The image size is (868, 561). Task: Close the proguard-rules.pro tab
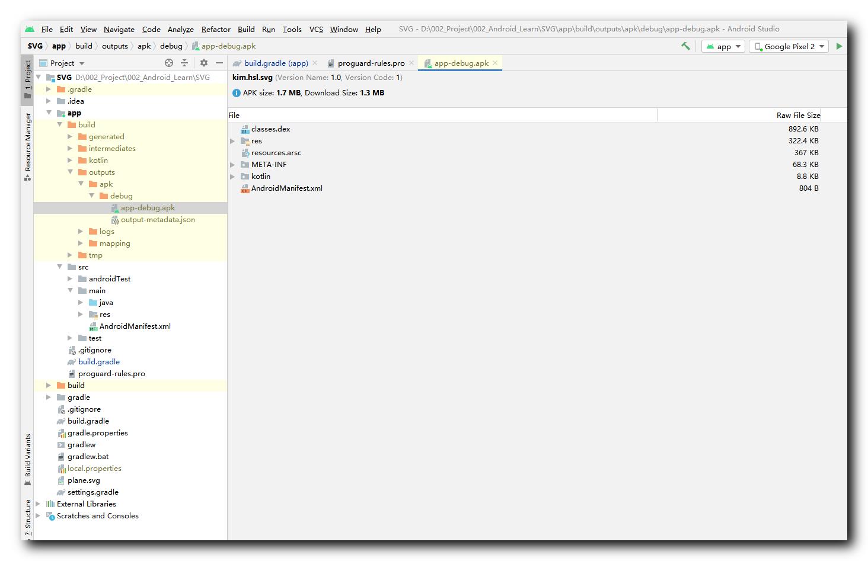(x=411, y=63)
